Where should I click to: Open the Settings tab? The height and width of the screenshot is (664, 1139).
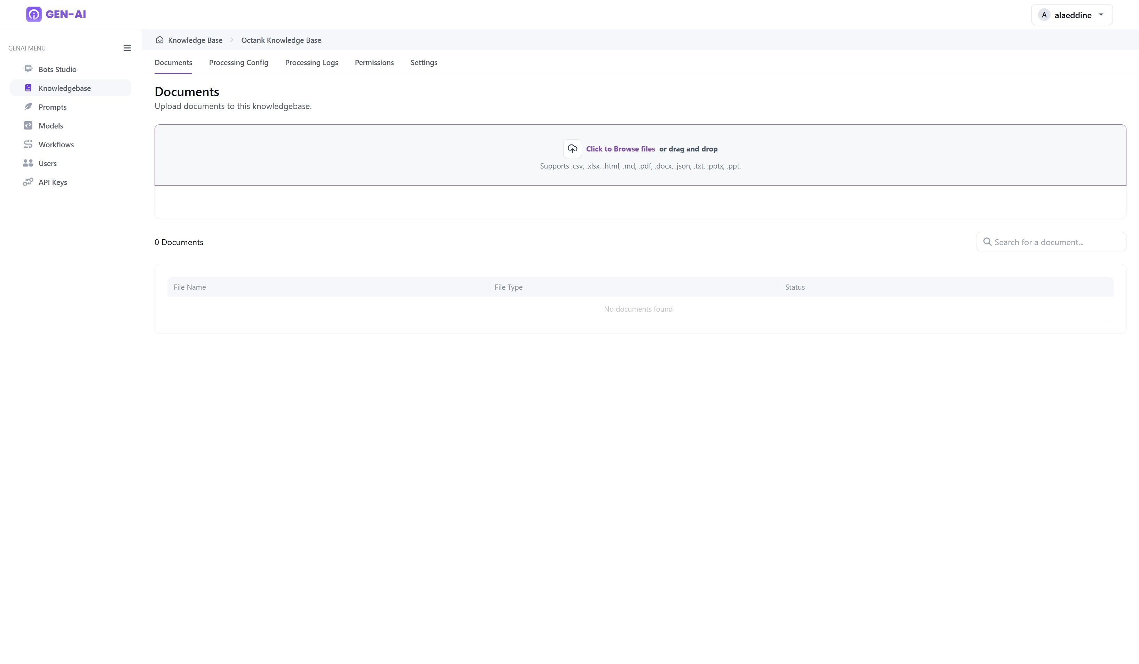pyautogui.click(x=424, y=62)
